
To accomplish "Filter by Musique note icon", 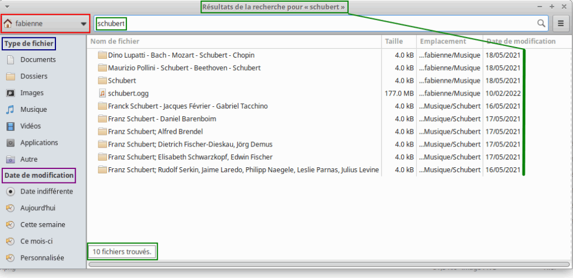I will tap(11, 109).
